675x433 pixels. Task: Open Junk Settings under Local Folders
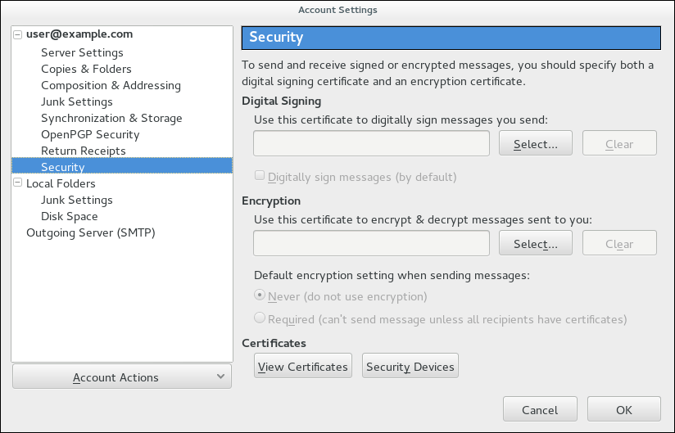[x=77, y=200]
